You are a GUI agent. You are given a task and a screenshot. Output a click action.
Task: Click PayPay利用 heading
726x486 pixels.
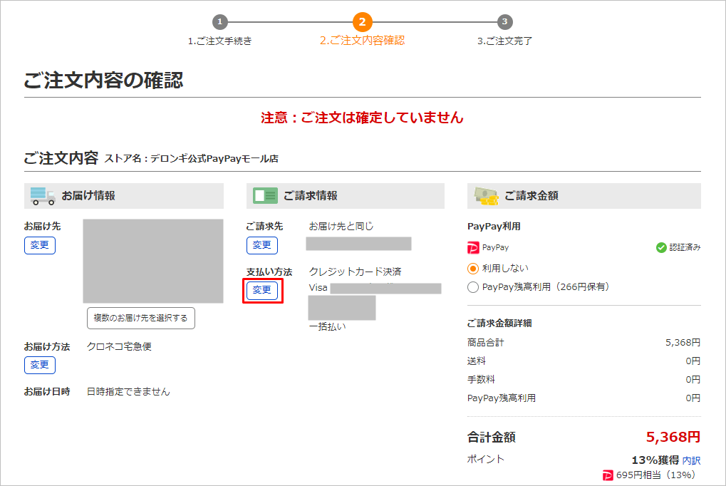click(494, 227)
